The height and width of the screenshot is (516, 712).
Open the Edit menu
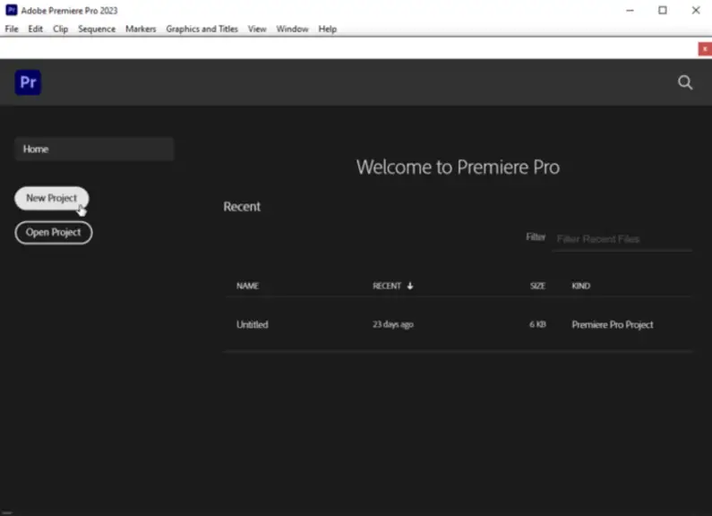coord(36,29)
